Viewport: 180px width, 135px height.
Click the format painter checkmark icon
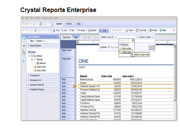[x=48, y=30]
